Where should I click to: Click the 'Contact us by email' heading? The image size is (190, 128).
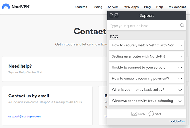click(x=29, y=96)
